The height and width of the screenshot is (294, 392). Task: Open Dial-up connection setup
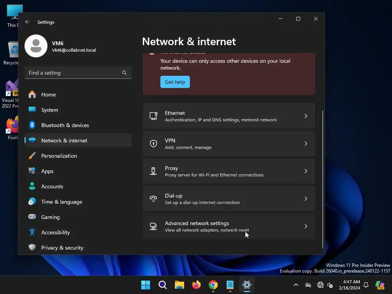point(229,199)
